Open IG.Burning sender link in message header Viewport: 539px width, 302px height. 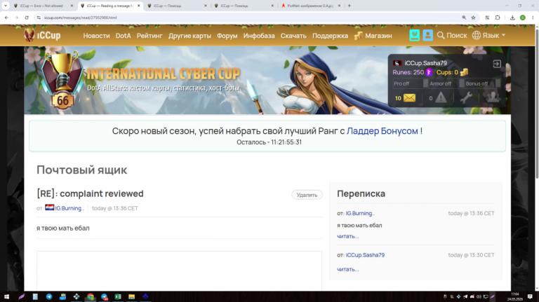pos(69,208)
